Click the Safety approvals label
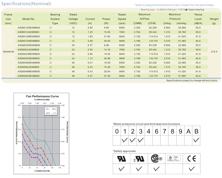This screenshot has height=178, width=222. tap(124, 151)
